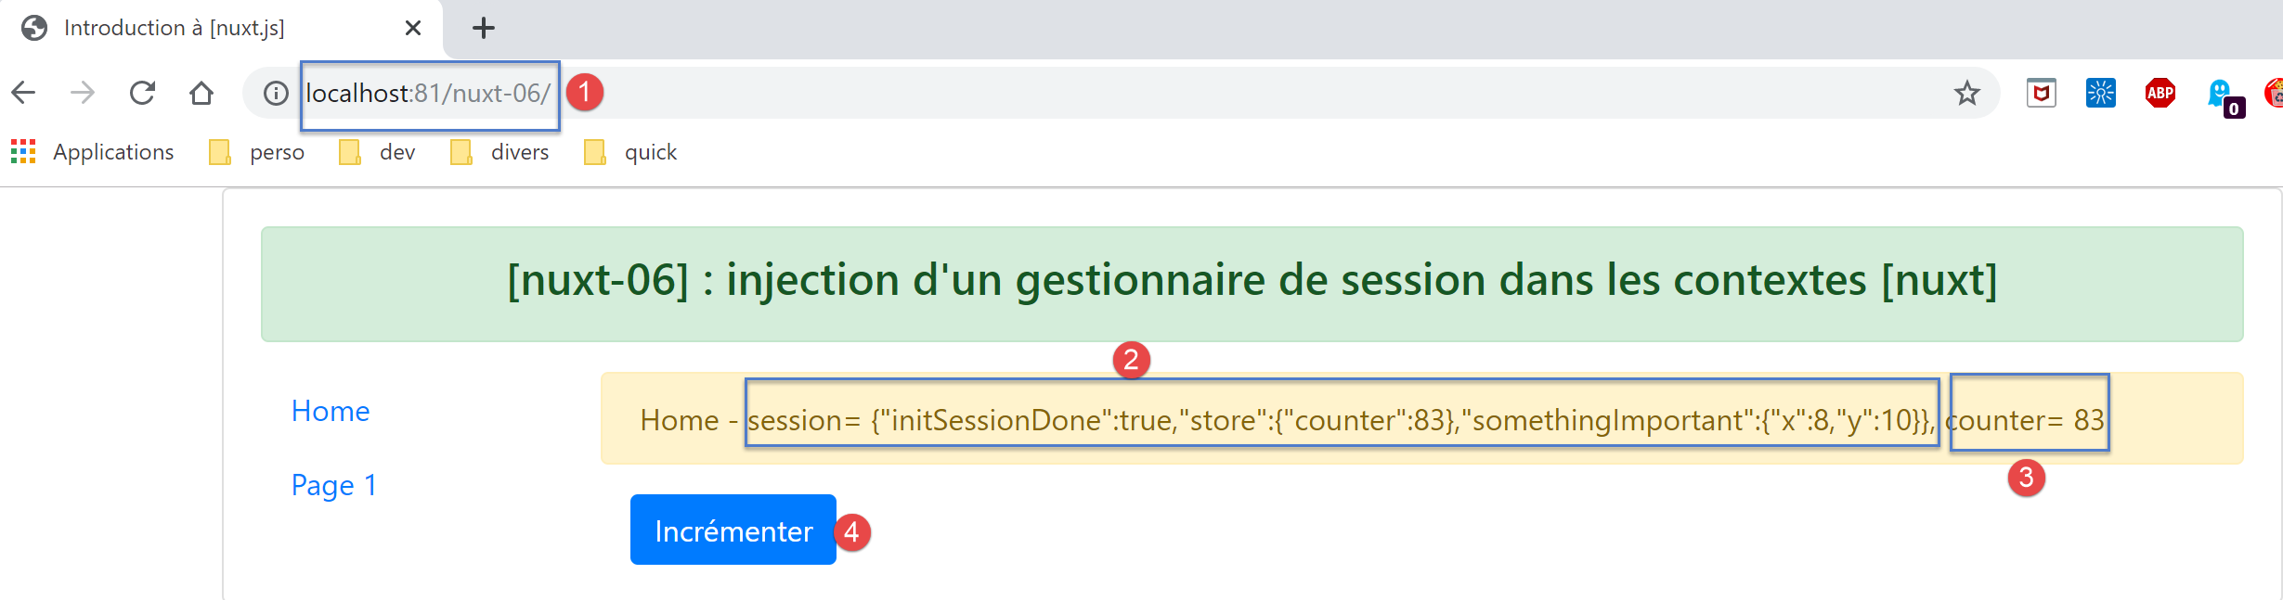Open the red shield extension icon
The height and width of the screenshot is (600, 2283).
pos(2041,94)
